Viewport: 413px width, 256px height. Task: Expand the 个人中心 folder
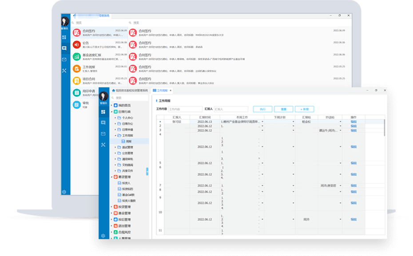coord(115,118)
